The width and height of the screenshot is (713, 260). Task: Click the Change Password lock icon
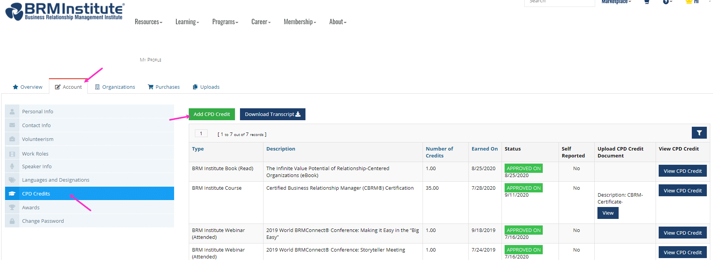(x=12, y=221)
